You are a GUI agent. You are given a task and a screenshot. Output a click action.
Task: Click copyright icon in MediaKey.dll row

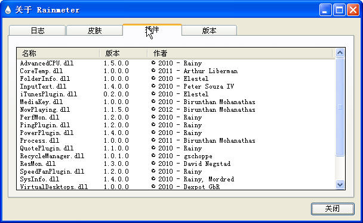[153, 101]
